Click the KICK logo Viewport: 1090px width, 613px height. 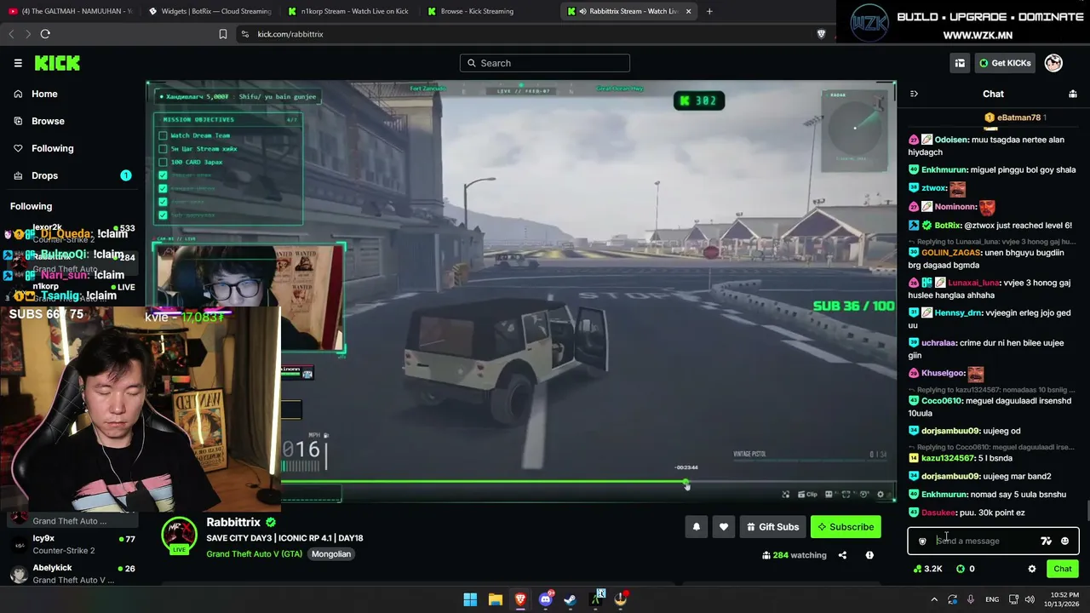[57, 63]
